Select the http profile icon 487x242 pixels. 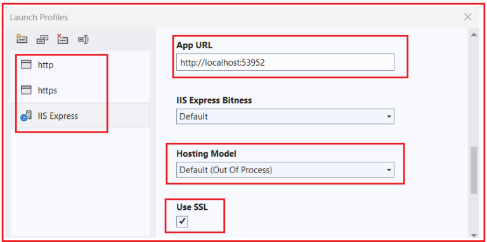26,64
